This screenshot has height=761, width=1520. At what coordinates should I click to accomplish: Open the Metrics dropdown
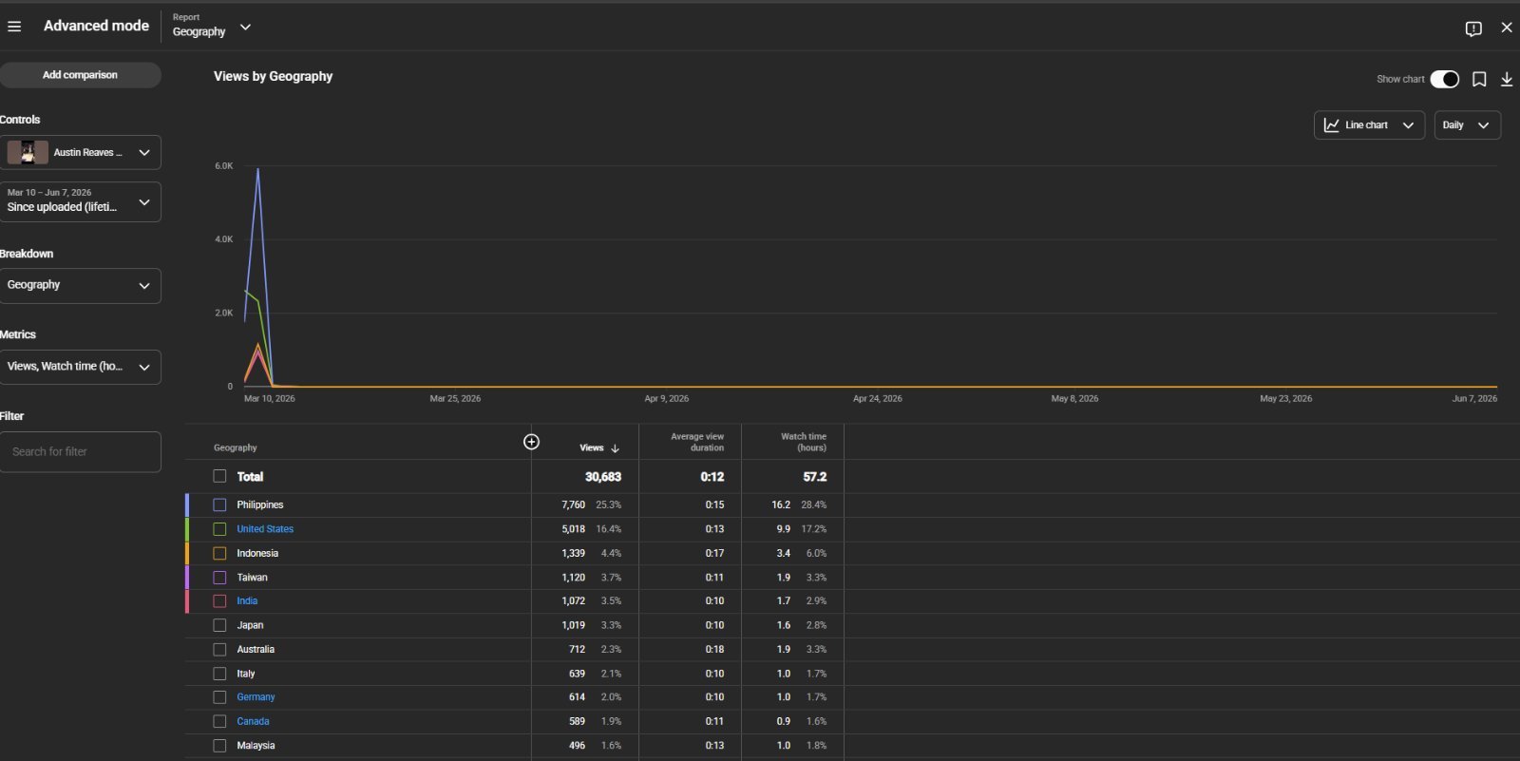pyautogui.click(x=80, y=367)
